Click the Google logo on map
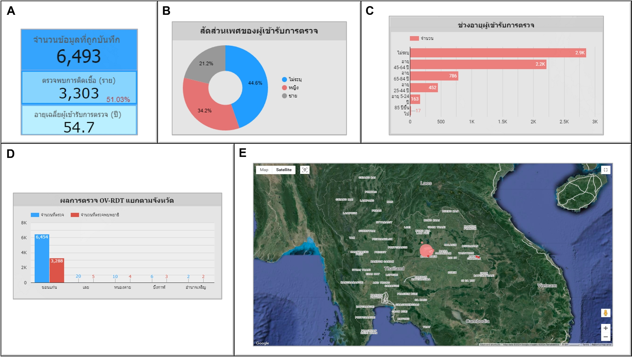 coord(262,343)
